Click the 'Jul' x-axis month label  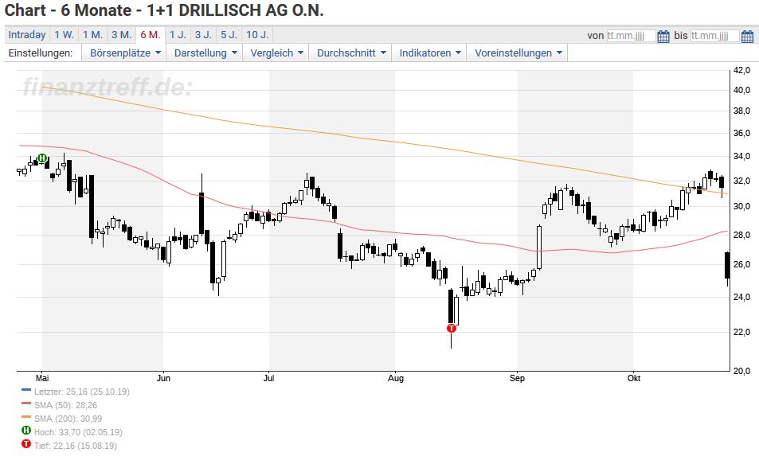[268, 378]
